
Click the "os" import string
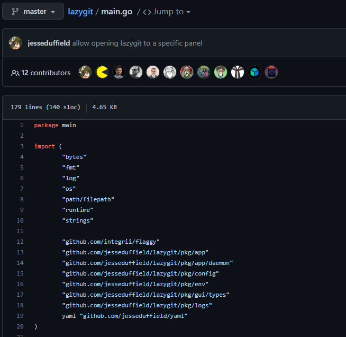(x=69, y=189)
